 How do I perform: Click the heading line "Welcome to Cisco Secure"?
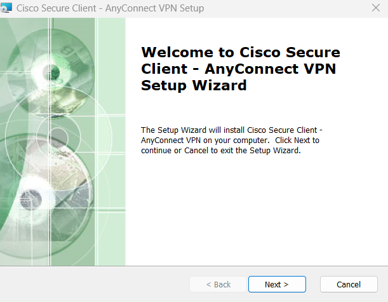click(x=240, y=52)
